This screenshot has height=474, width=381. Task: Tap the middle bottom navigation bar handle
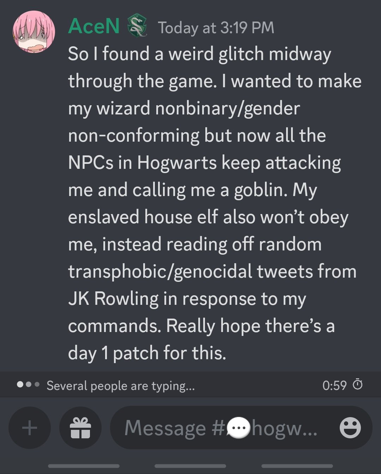pos(190,466)
